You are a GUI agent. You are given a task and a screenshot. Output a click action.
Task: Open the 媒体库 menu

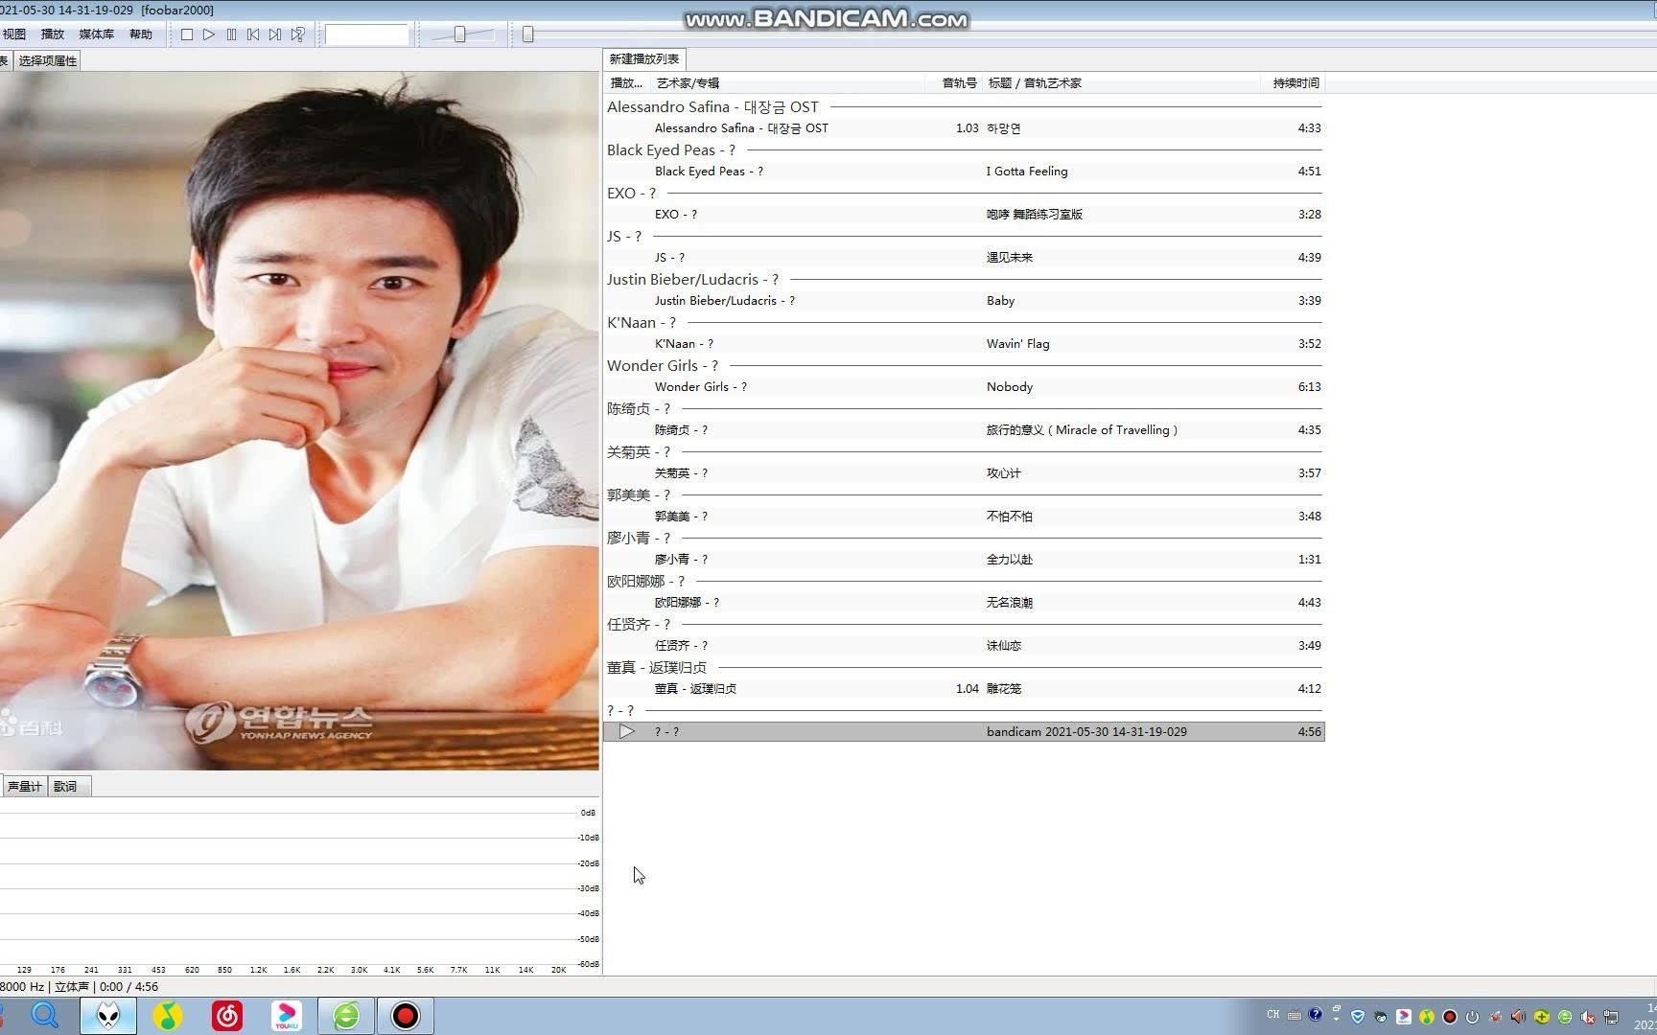point(96,34)
